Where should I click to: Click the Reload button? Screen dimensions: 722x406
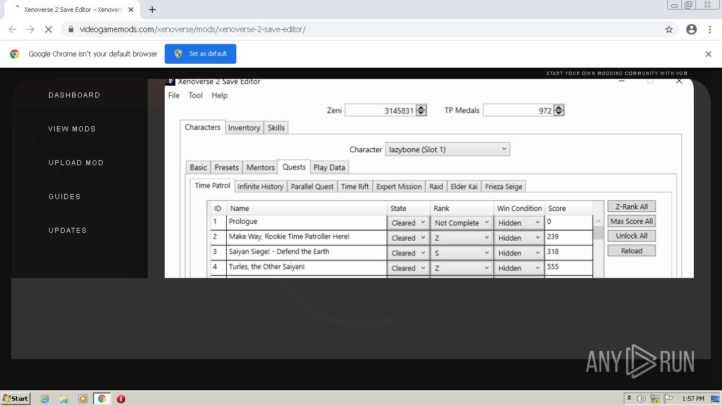pyautogui.click(x=632, y=251)
